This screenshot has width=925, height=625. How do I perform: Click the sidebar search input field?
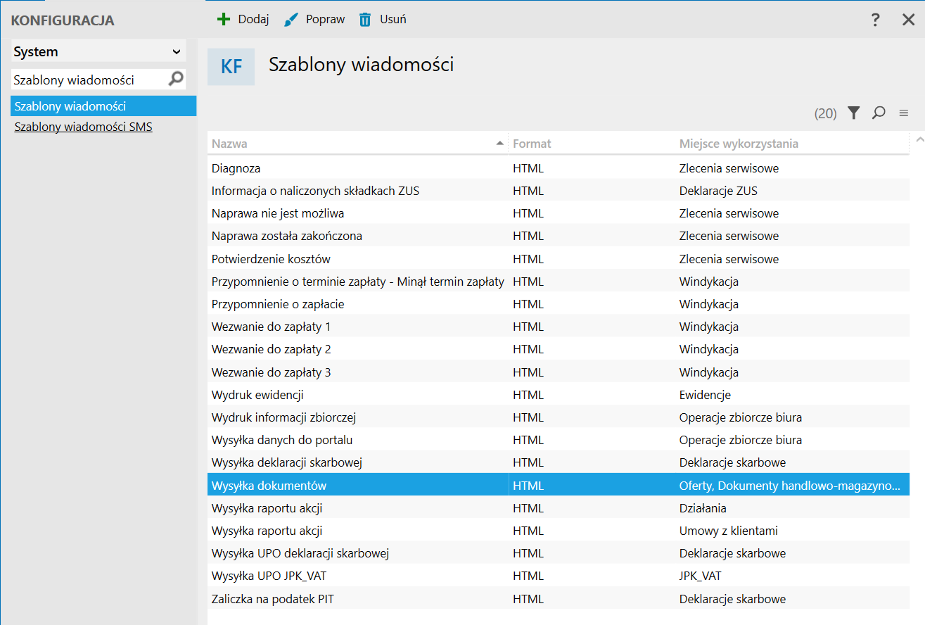pyautogui.click(x=88, y=80)
